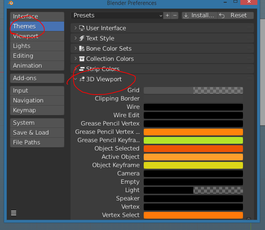The width and height of the screenshot is (265, 230).
Task: Click the Bone Color Sets icon
Action: tap(82, 48)
